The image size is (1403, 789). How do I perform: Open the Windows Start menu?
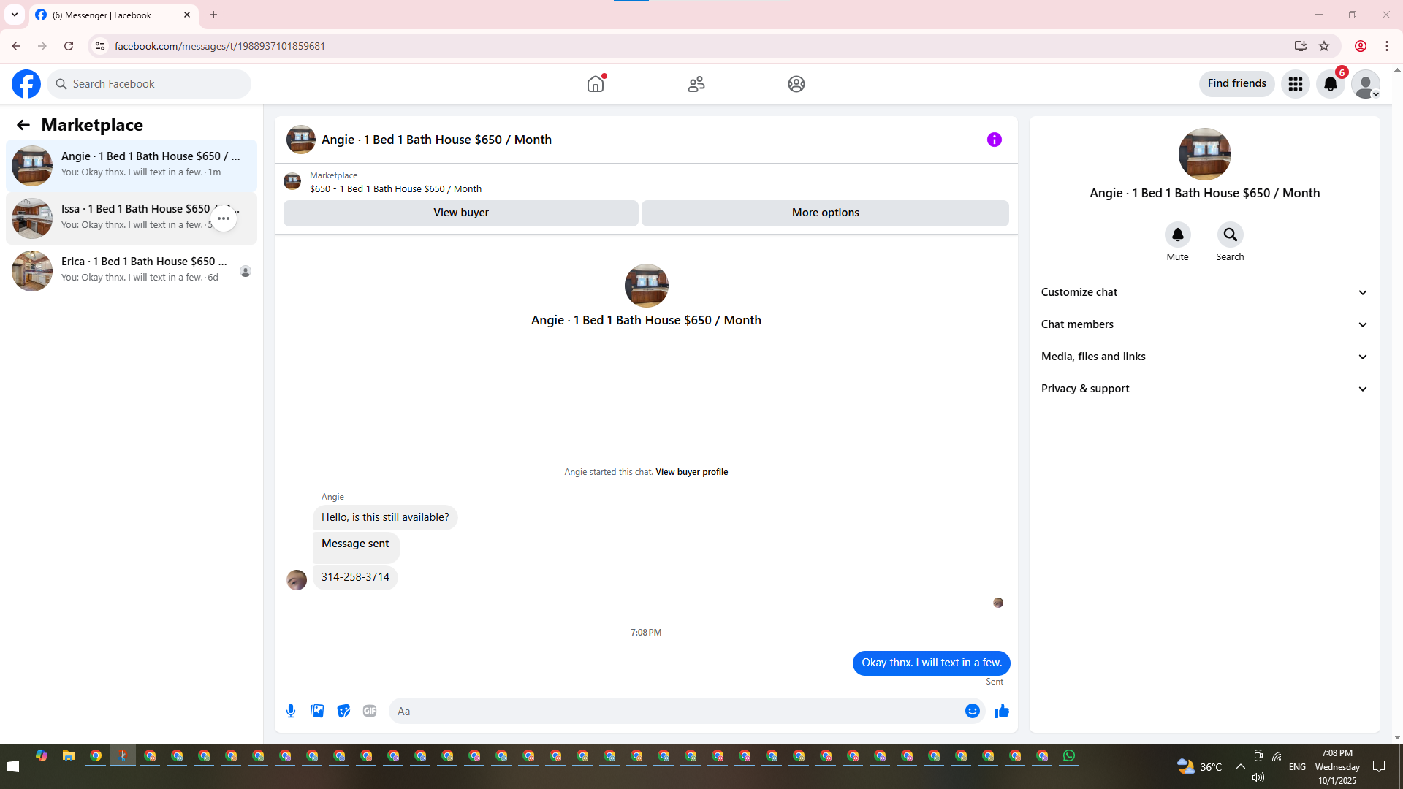click(12, 766)
